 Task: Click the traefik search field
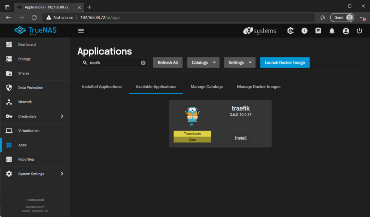point(114,63)
